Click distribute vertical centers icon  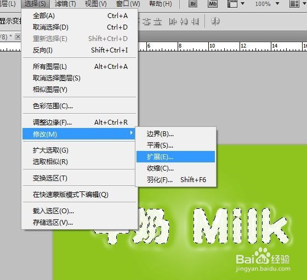coord(146,21)
